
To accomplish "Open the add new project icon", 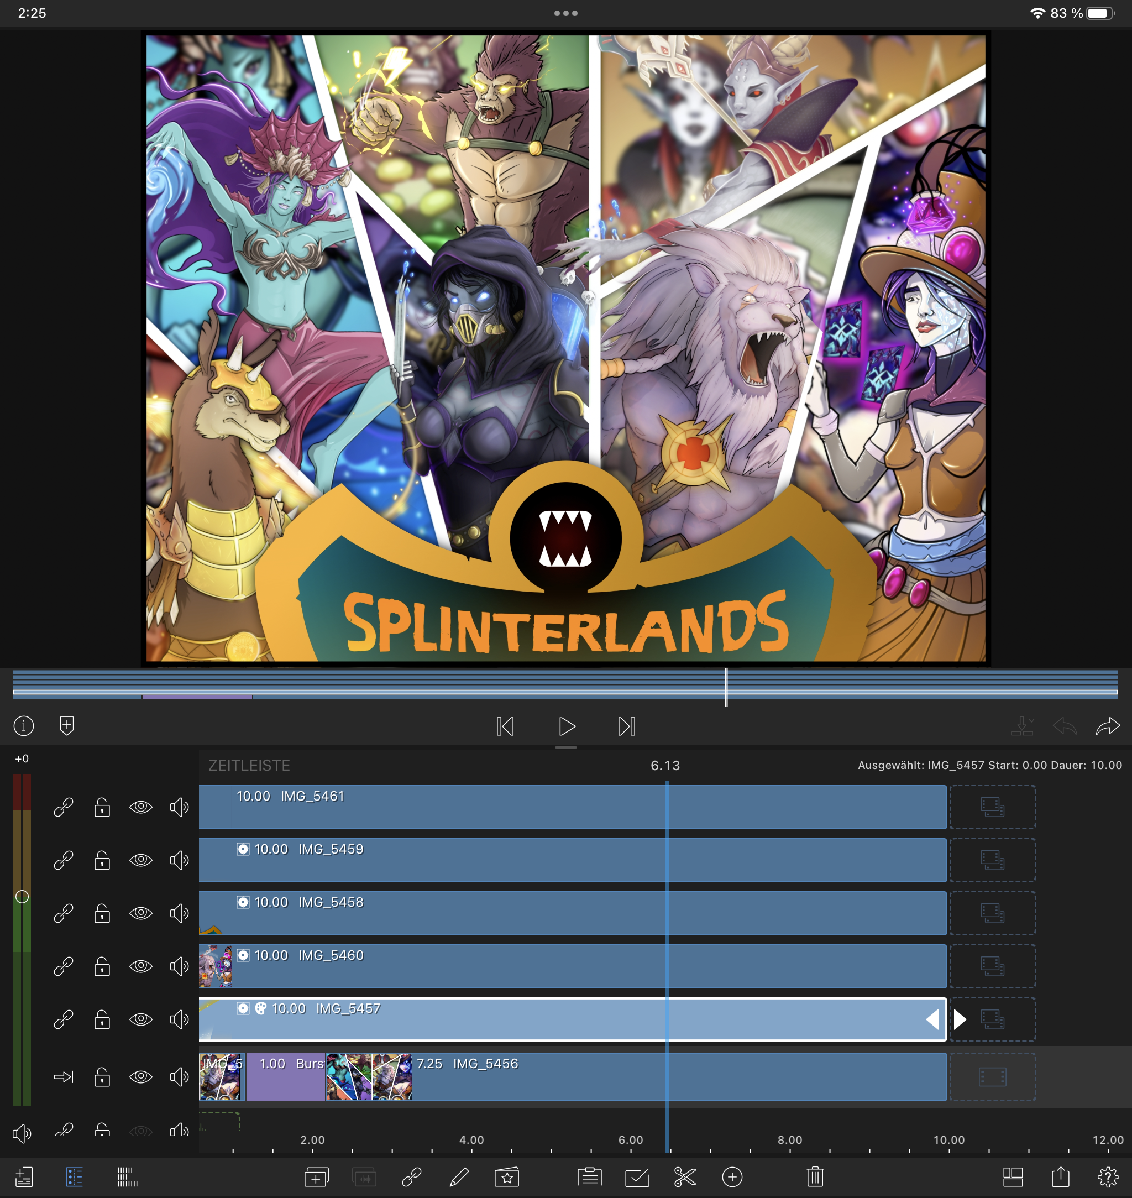I will (24, 1176).
